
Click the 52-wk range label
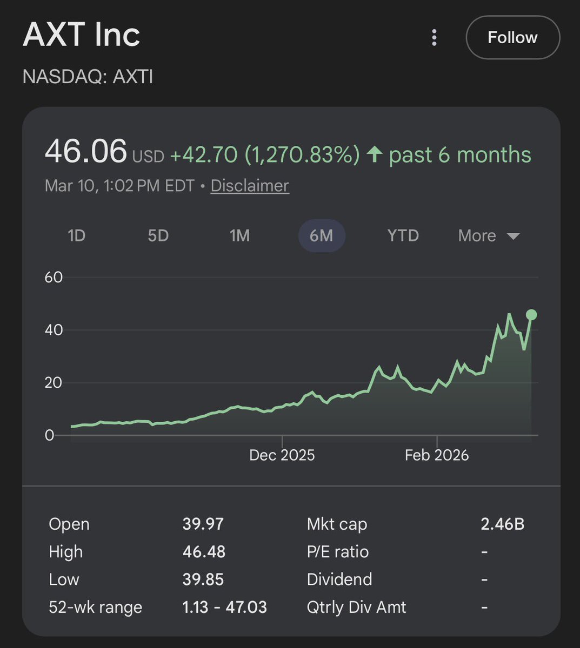tap(96, 607)
